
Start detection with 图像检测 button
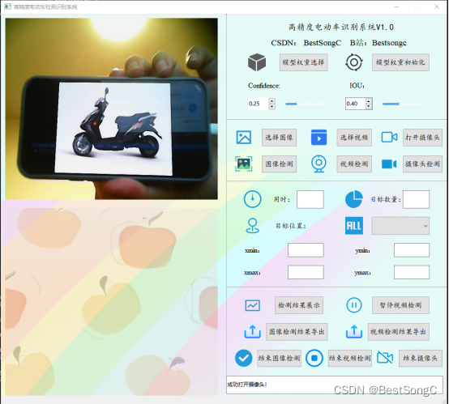[279, 164]
